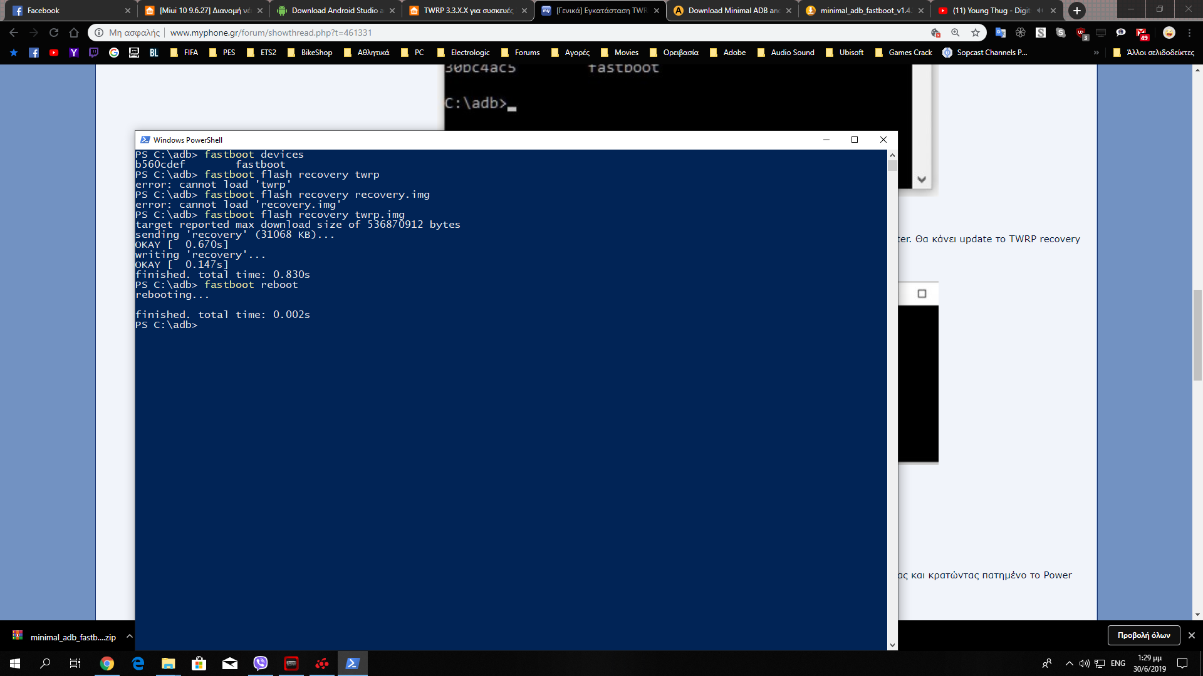Switch to the TWRP 3.3.X.X tab
Viewport: 1203px width, 676px height.
[x=467, y=11]
